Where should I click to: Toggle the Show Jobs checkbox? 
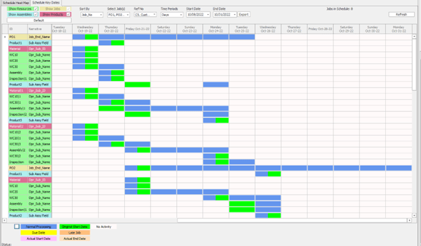click(68, 9)
